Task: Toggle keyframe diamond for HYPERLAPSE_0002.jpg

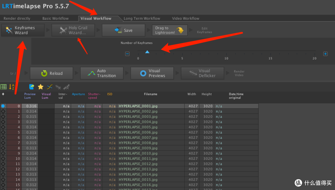Action: tap(3, 111)
